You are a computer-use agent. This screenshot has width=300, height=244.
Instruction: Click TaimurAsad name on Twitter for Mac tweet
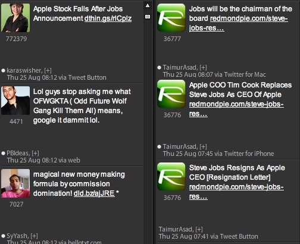(x=180, y=67)
